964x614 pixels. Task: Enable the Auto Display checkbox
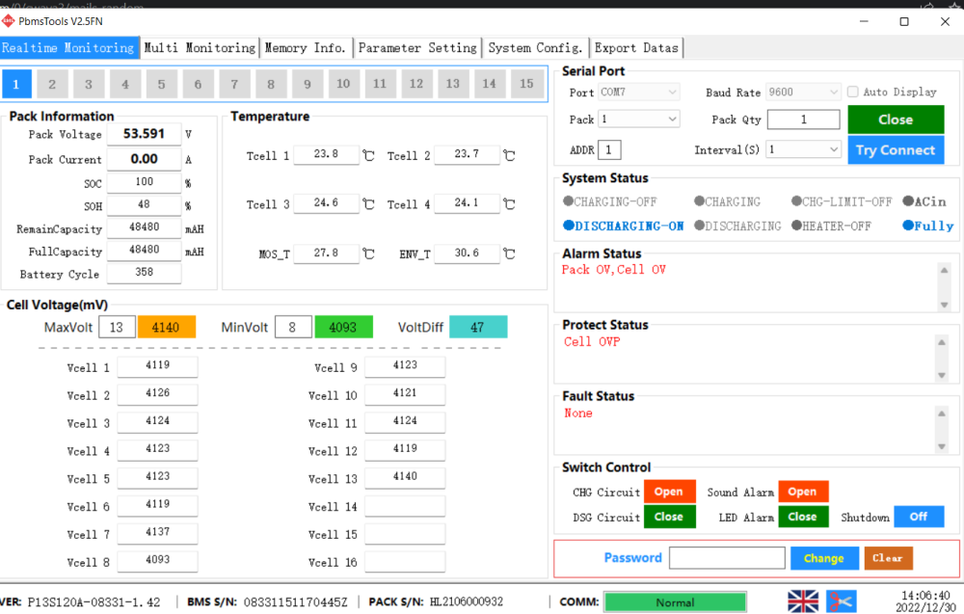click(x=853, y=93)
